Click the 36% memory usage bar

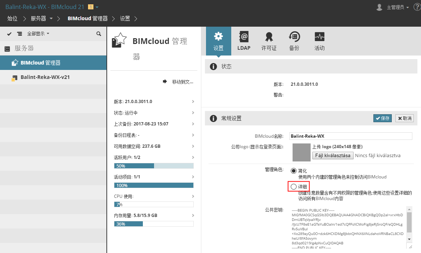[x=154, y=224]
